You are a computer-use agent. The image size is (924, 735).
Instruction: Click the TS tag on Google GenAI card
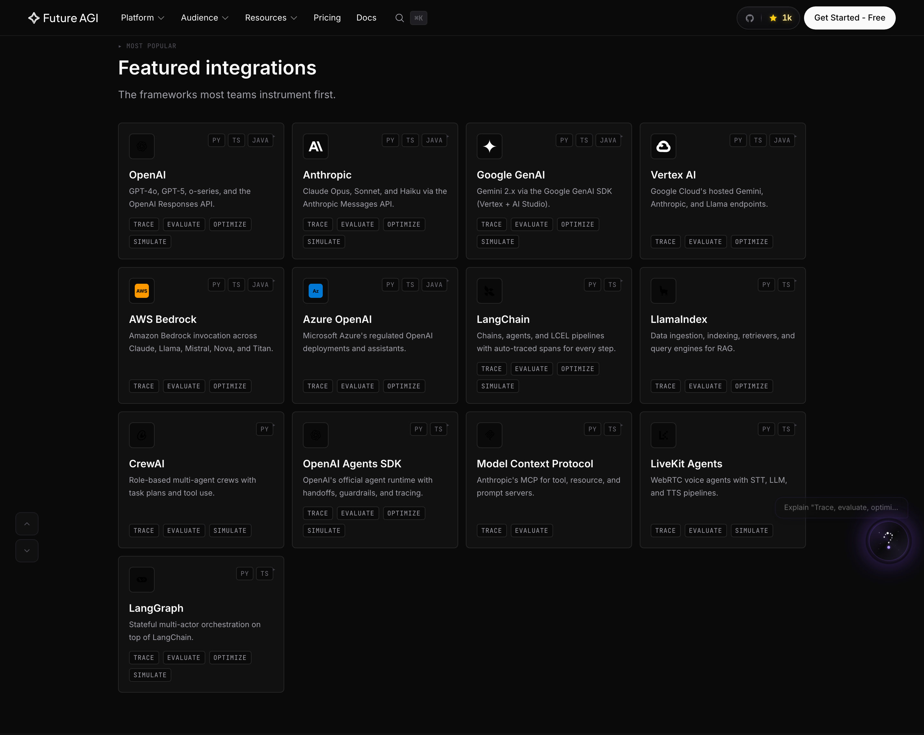click(x=584, y=140)
